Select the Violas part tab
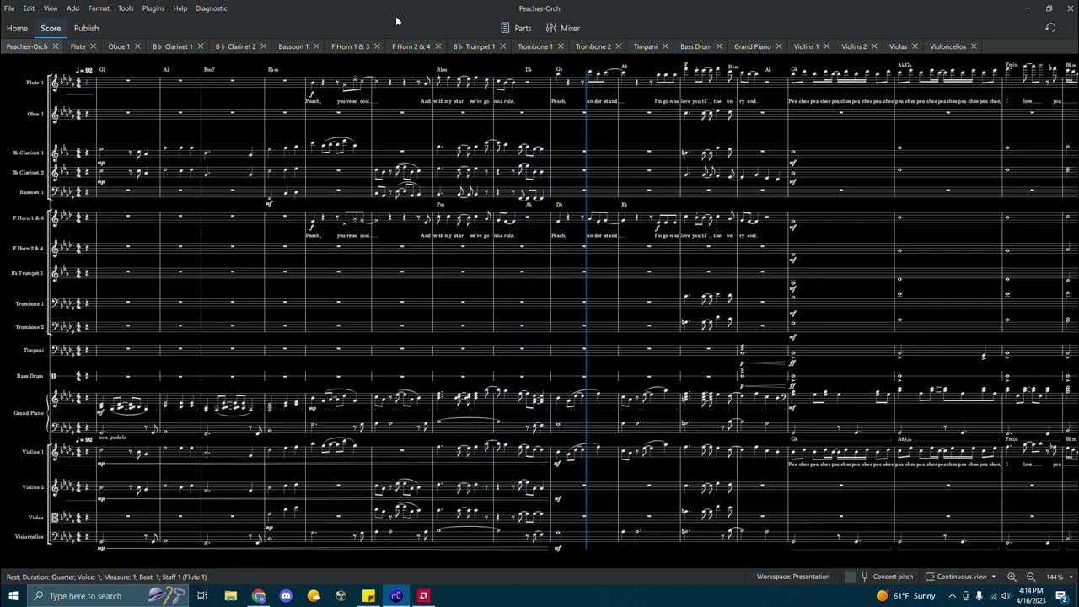The image size is (1079, 607). (x=898, y=46)
